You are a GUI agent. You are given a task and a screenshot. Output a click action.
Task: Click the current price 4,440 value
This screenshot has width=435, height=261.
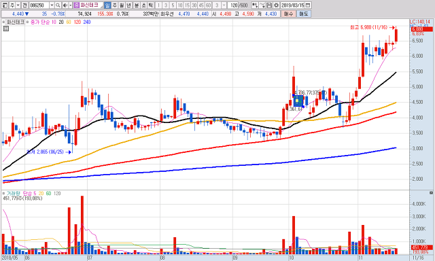[x=18, y=14]
